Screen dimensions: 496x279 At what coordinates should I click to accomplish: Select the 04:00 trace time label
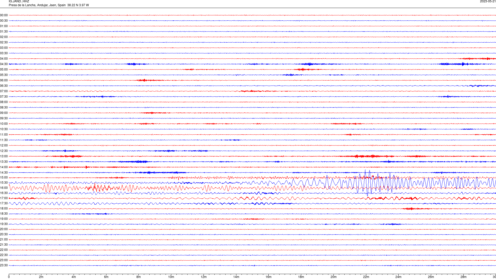coord(4,59)
